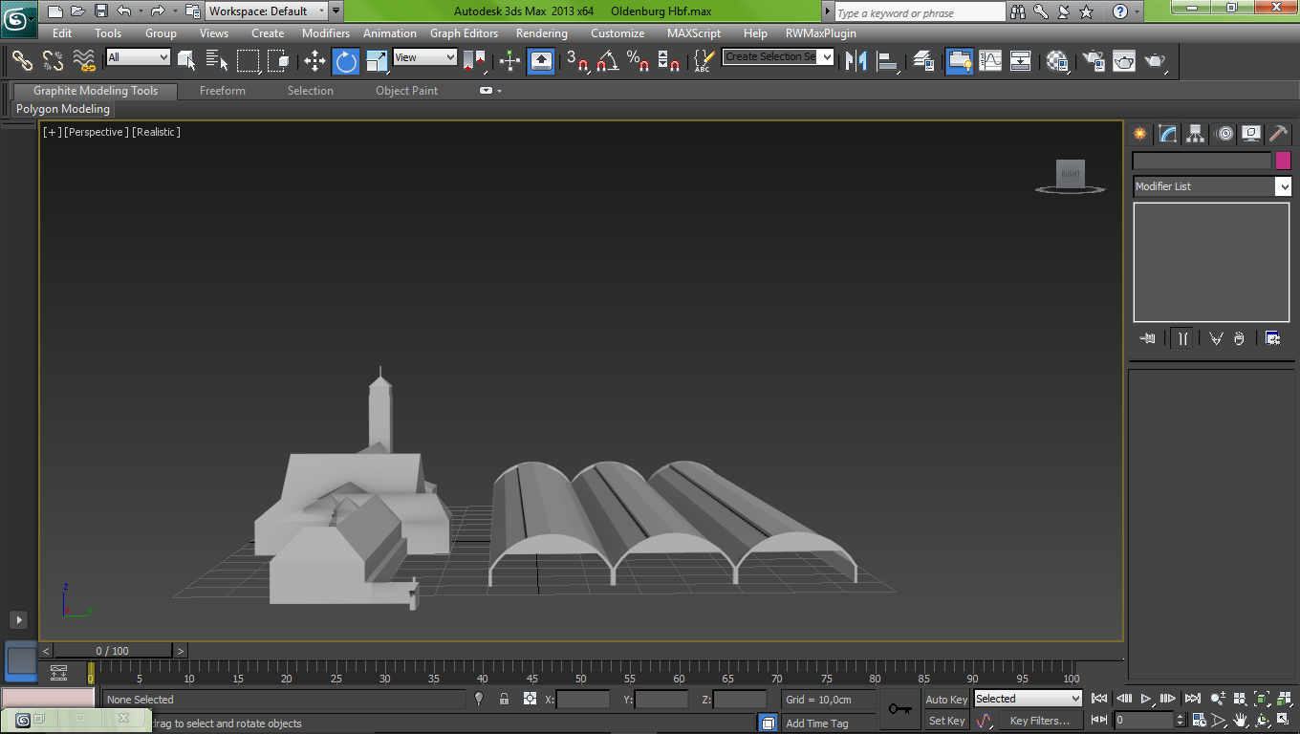Click the magenta object color swatch

(1283, 161)
